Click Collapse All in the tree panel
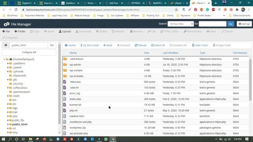Viewport: 253px width, 142px height. tap(29, 52)
